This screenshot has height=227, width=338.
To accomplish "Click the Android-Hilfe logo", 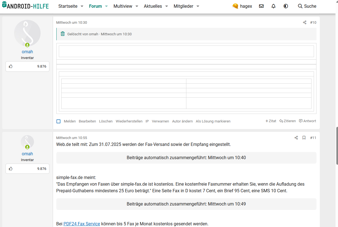I will [x=25, y=6].
